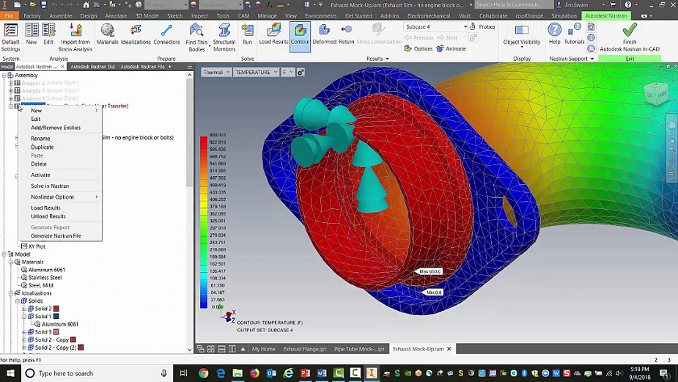Viewport: 678px width, 382px height.
Task: Toggle Probes in Results panel
Action: click(482, 27)
